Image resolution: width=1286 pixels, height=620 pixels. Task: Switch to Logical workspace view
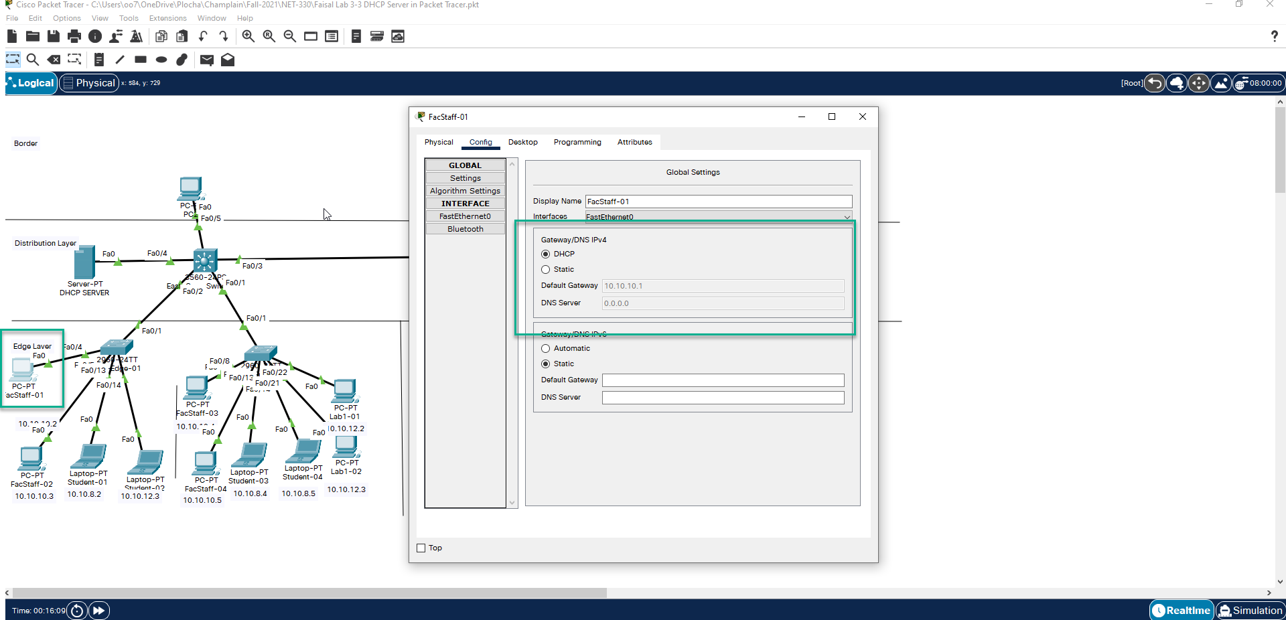[31, 83]
